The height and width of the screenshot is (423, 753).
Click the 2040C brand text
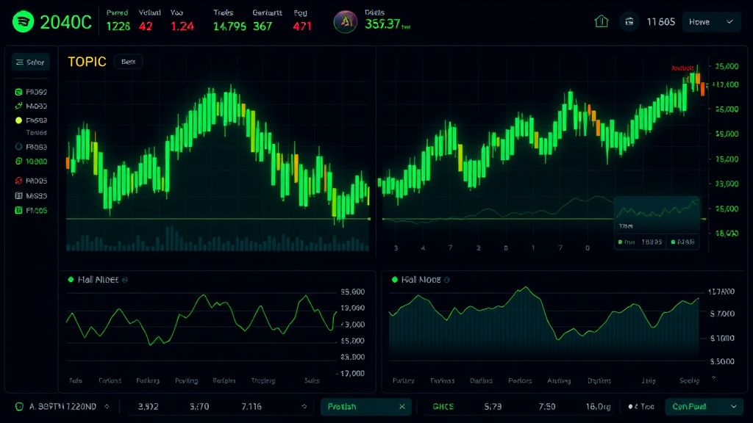65,22
